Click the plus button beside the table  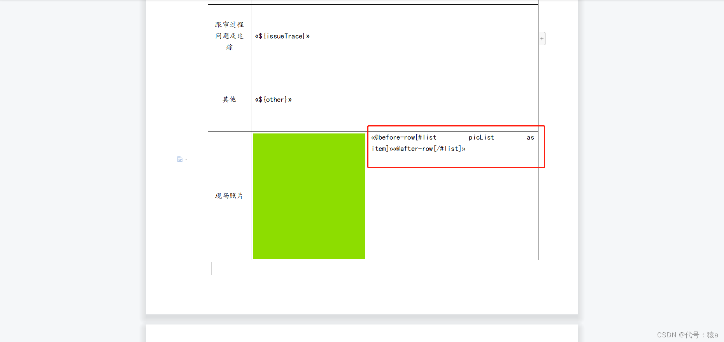542,39
